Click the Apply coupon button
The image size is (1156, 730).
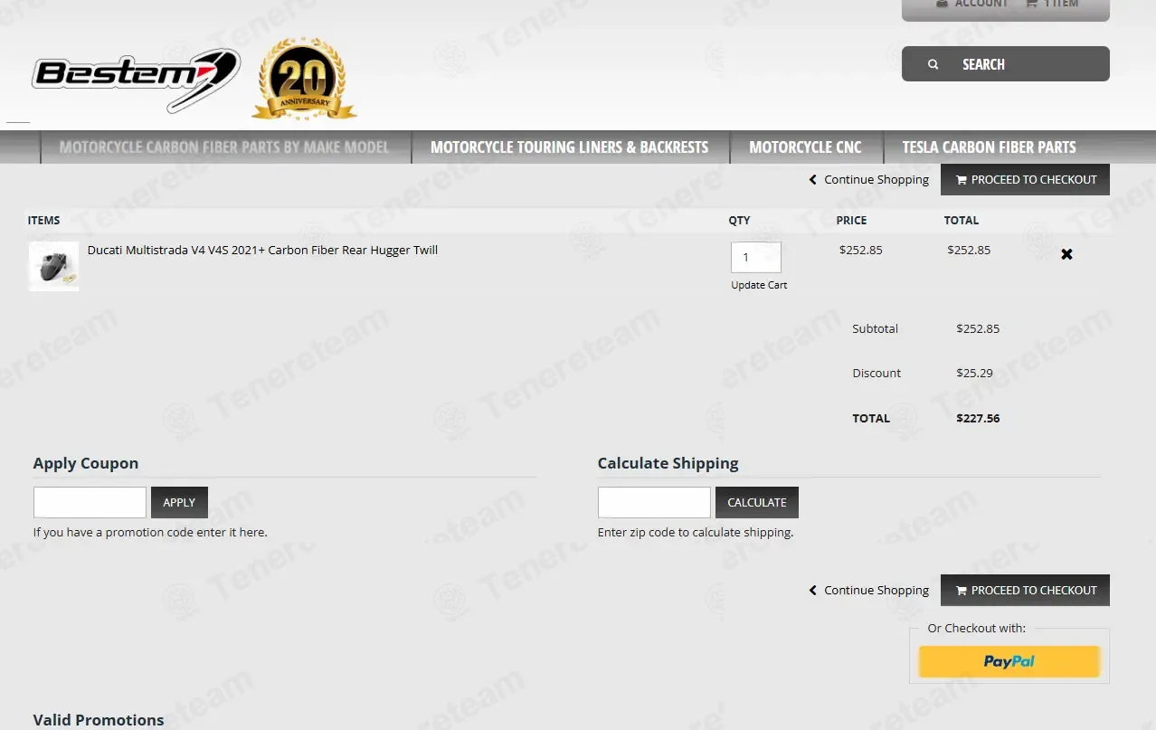pyautogui.click(x=179, y=502)
